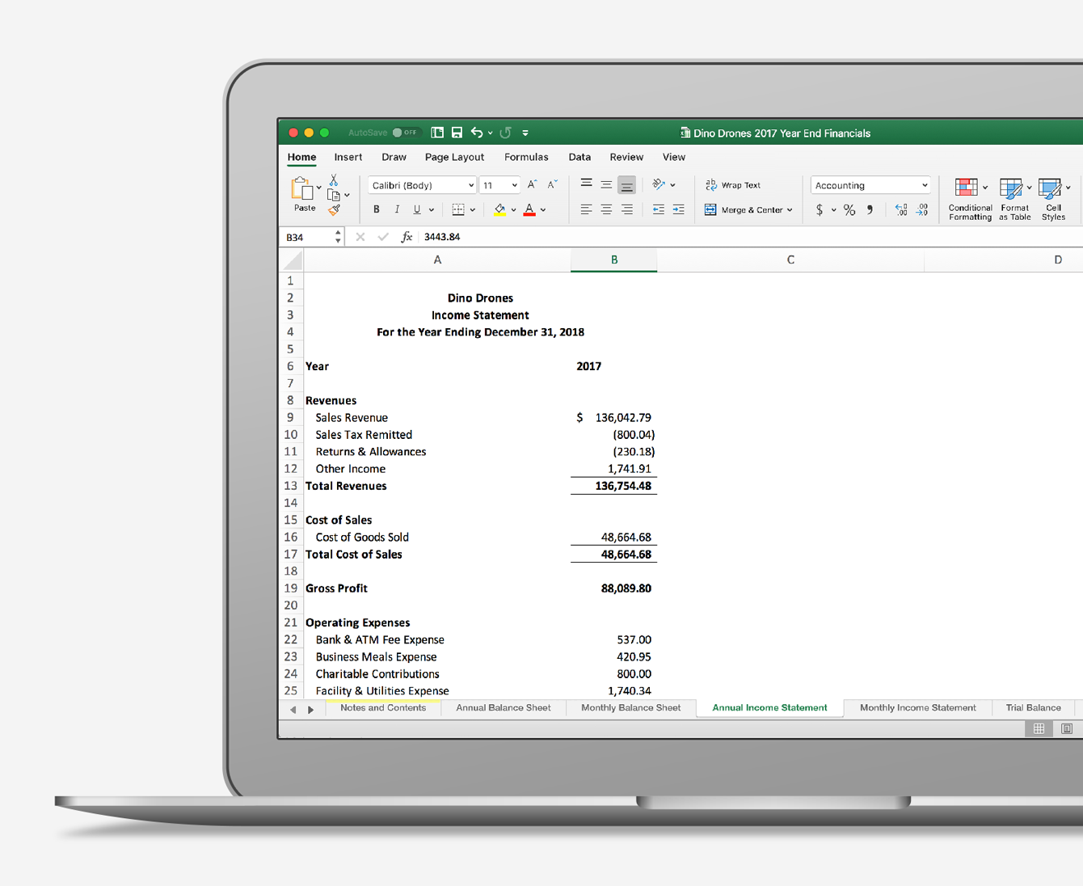Click the Wrap Text icon
Viewport: 1083px width, 886px height.
click(733, 184)
